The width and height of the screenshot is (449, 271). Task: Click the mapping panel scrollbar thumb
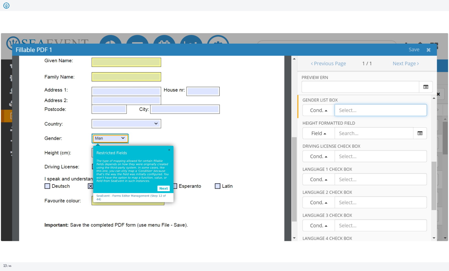(x=434, y=186)
